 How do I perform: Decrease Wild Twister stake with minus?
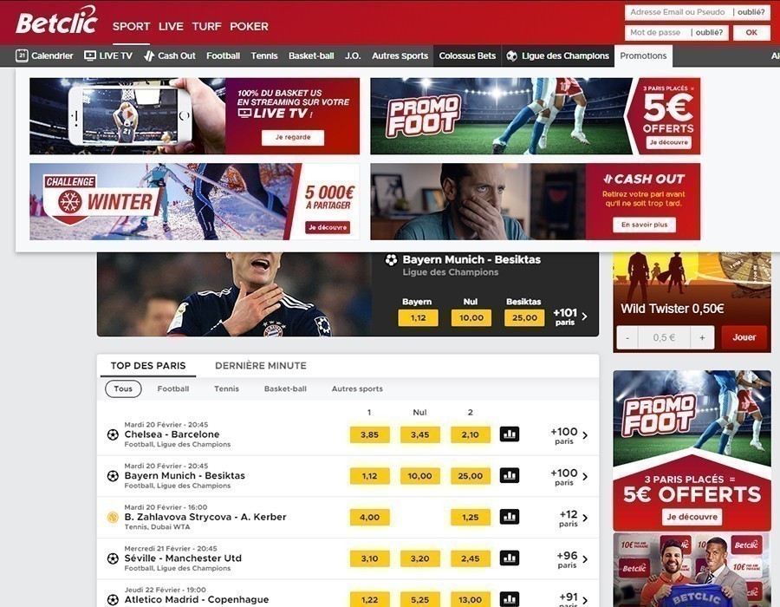click(627, 338)
